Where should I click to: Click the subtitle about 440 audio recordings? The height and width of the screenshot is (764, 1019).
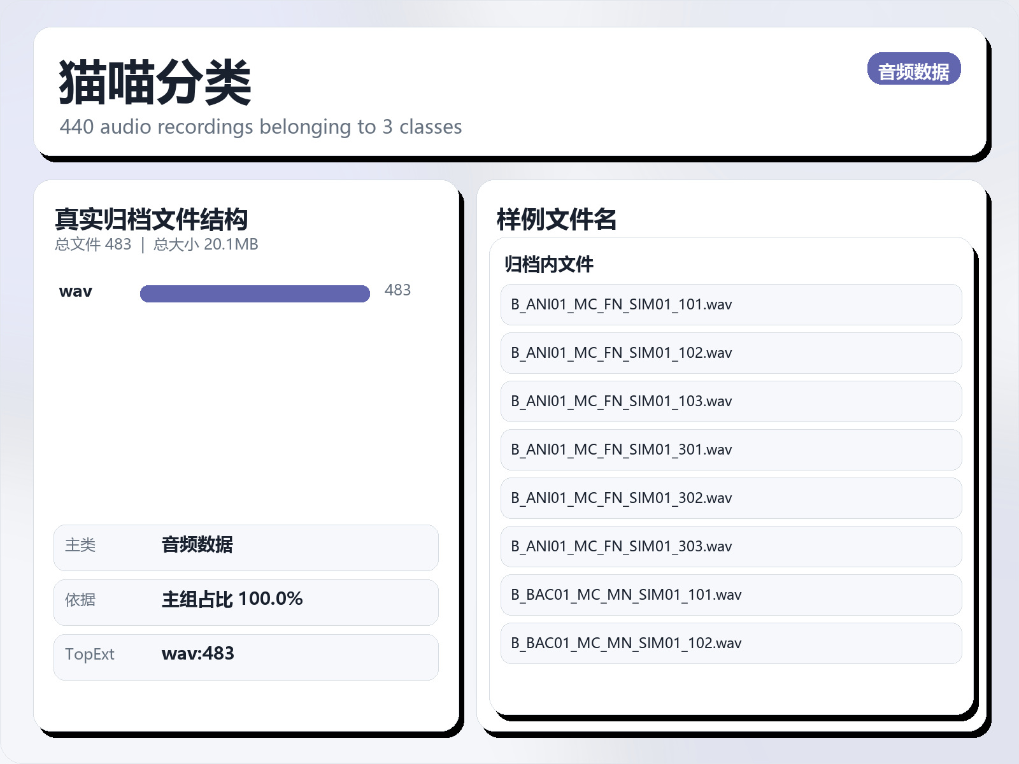(x=261, y=127)
